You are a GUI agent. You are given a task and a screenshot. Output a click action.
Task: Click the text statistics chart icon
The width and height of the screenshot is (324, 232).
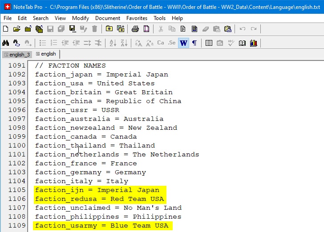point(254,43)
